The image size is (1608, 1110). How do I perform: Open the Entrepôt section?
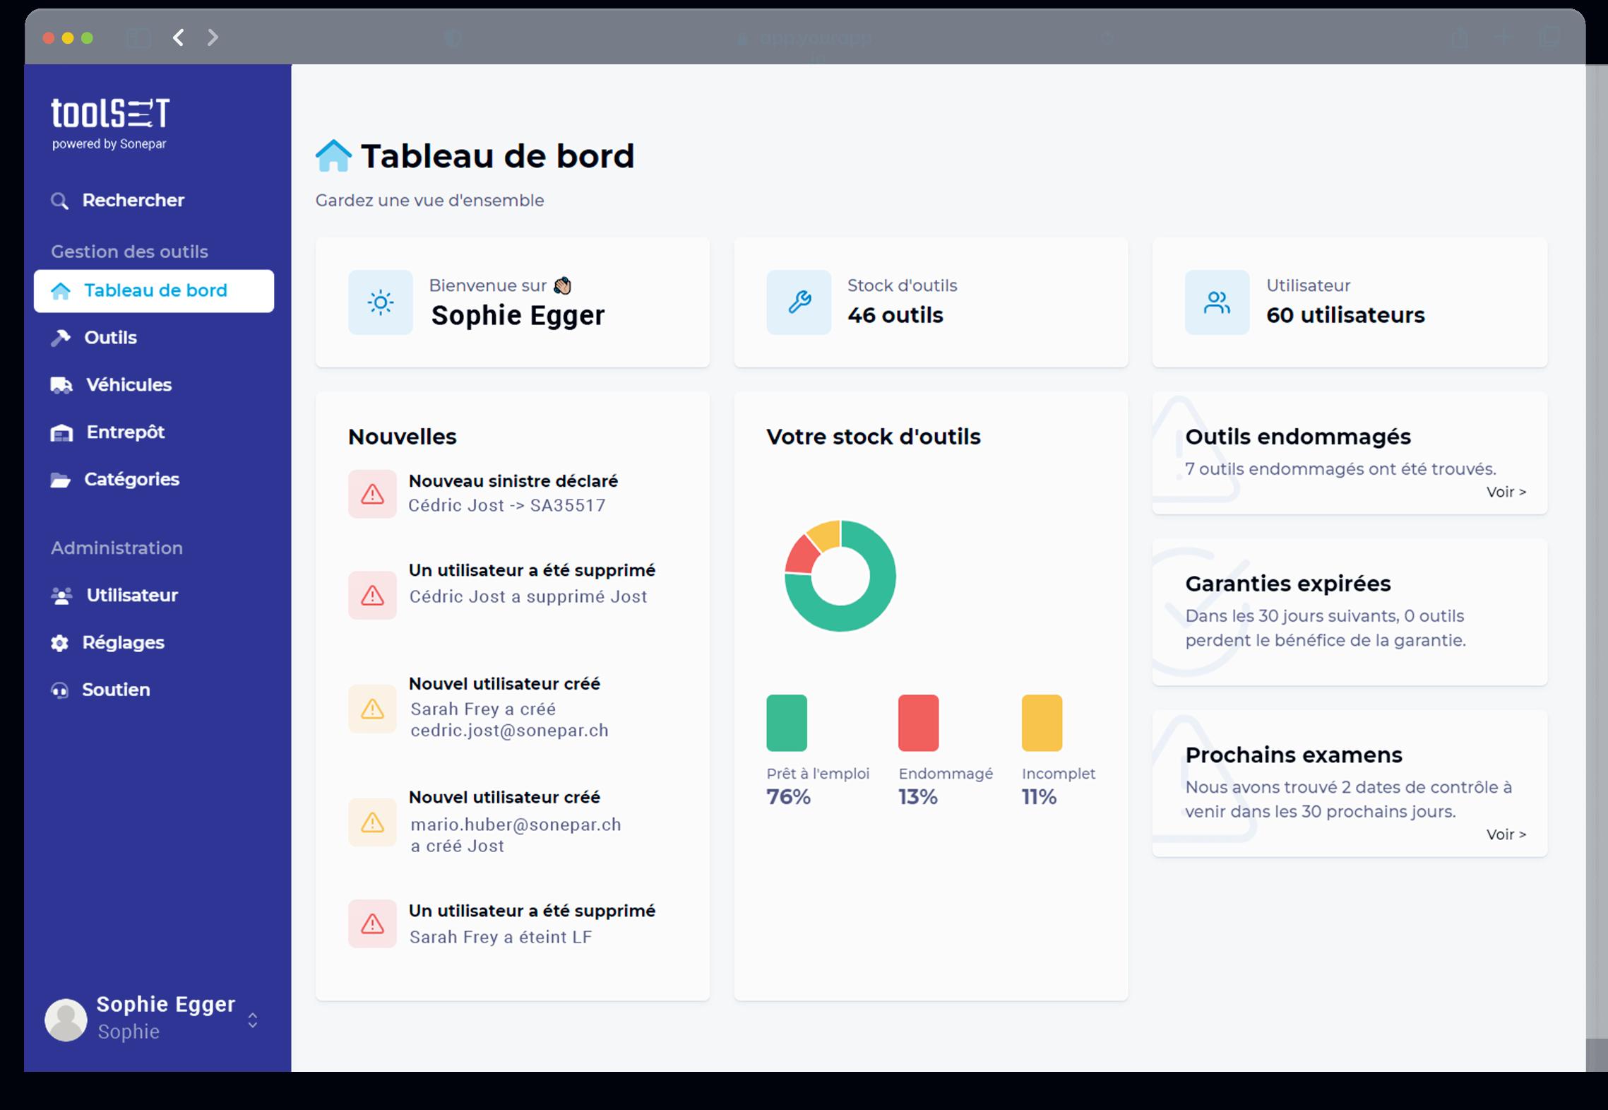(125, 432)
